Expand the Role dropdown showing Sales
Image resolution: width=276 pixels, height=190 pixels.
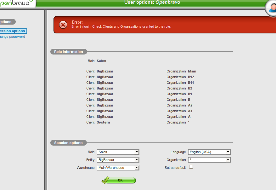118,152
